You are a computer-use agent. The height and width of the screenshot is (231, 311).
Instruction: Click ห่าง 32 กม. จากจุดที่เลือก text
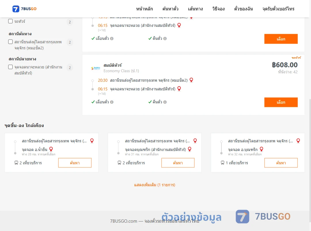245,154
